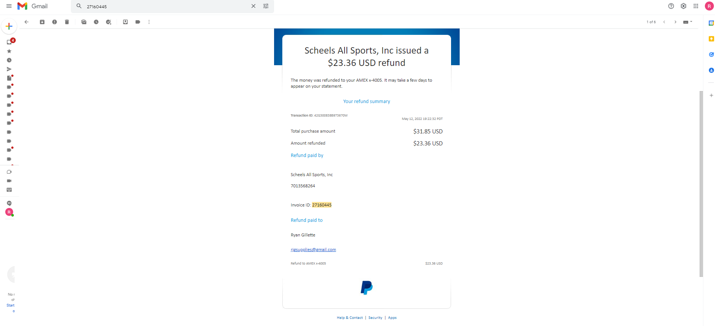Open the Hangouts conversations icon
The width and height of the screenshot is (715, 326).
[x=9, y=203]
